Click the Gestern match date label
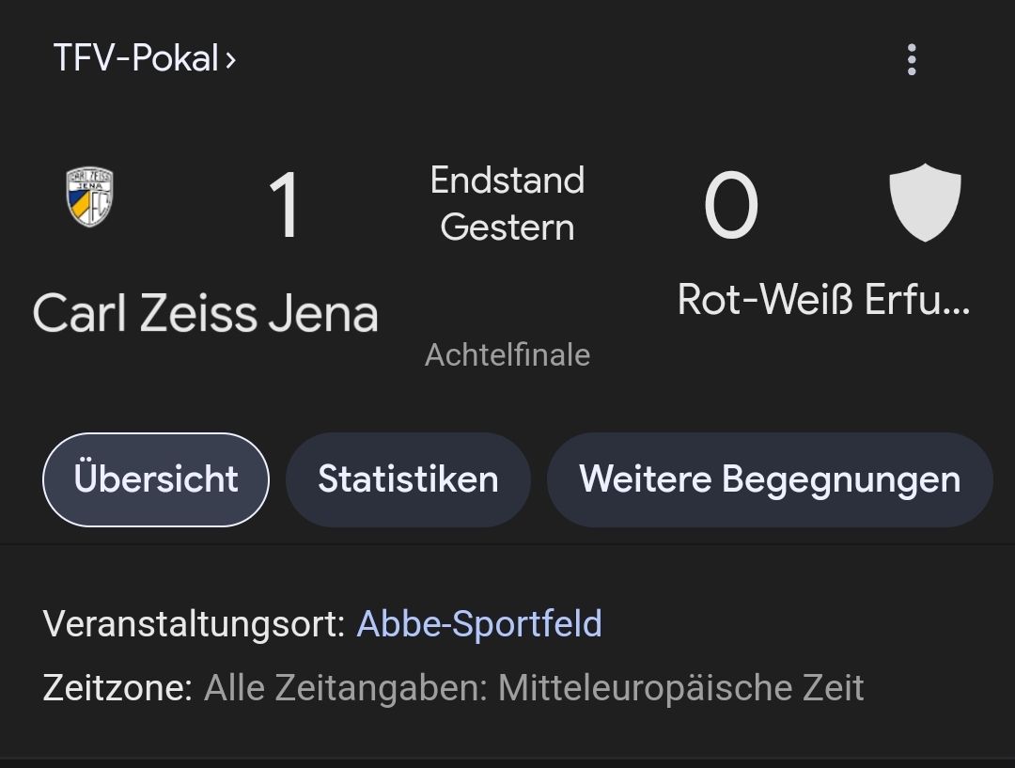 tap(507, 227)
